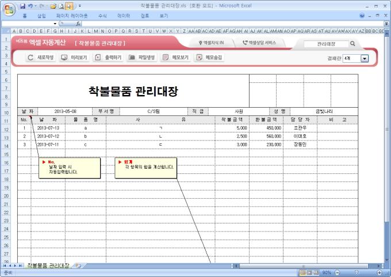Image resolution: width=391 pixels, height=277 pixels.
Task: Open the 수식 ribbon tab
Action: click(x=102, y=16)
